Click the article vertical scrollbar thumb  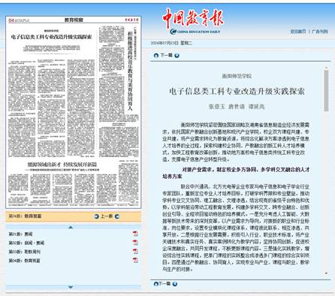pos(326,90)
